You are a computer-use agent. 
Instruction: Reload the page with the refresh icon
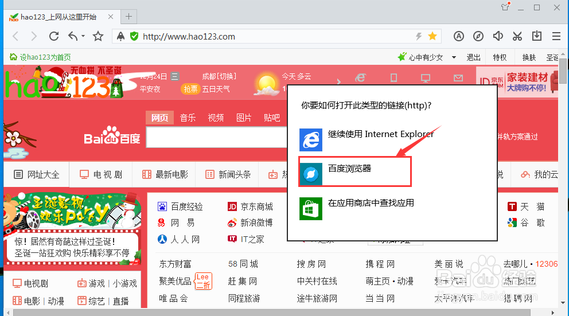[54, 36]
